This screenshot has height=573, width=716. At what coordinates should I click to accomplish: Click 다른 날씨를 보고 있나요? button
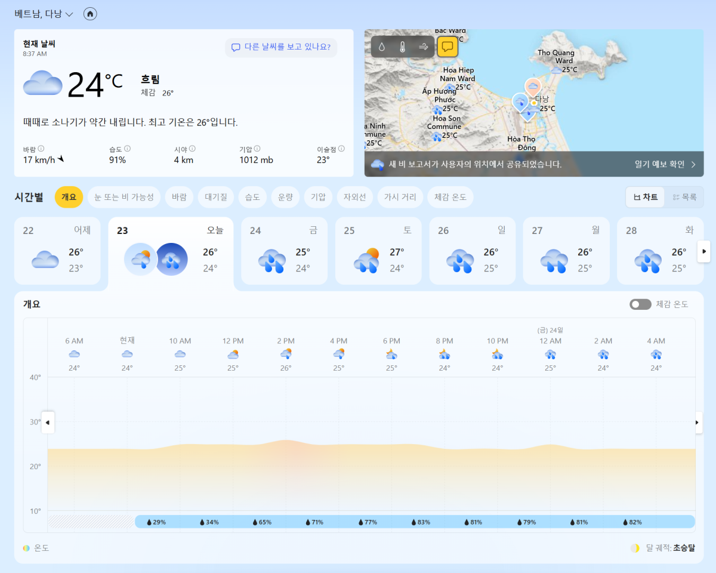(281, 47)
